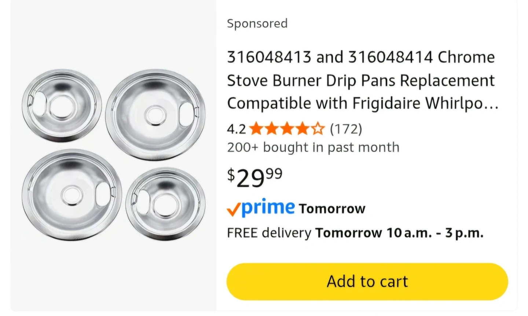Click the empty fifth rating star
Viewport: 528px width, 316px height.
(x=318, y=129)
